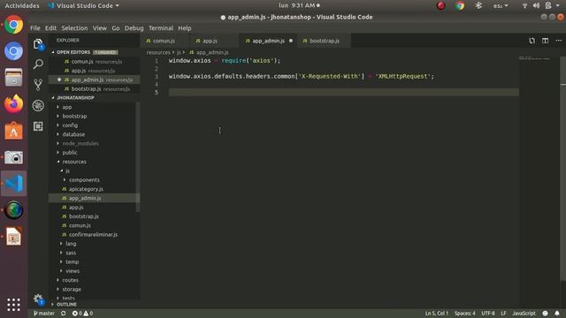Open the Selection menu
The image size is (566, 318).
click(74, 28)
